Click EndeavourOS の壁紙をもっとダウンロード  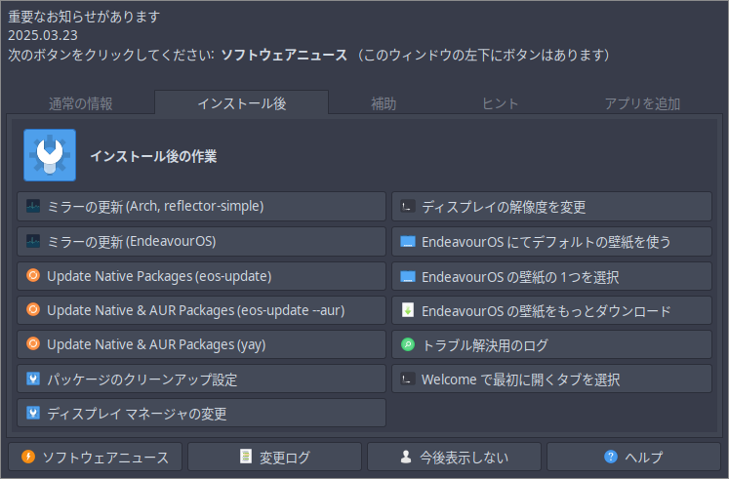(x=551, y=310)
